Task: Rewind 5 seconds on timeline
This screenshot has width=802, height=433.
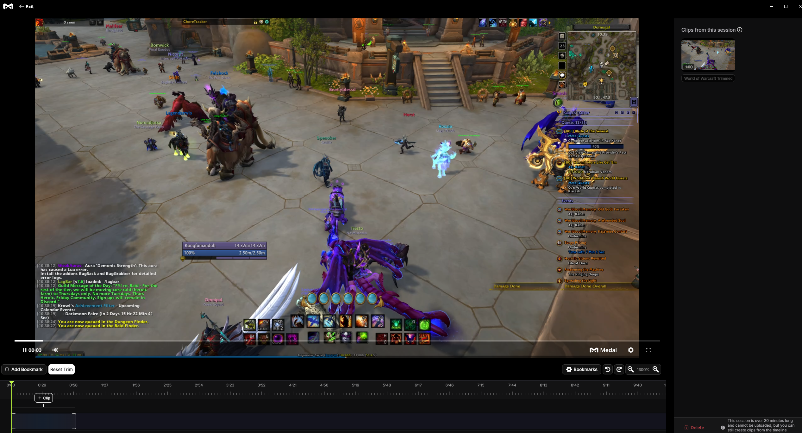Action: (607, 369)
